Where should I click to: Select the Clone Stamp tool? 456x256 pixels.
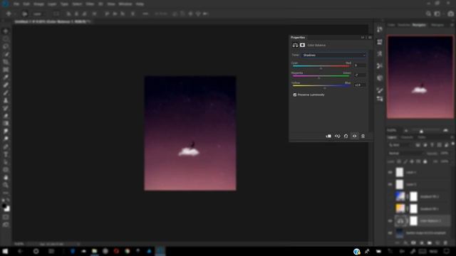click(x=6, y=100)
